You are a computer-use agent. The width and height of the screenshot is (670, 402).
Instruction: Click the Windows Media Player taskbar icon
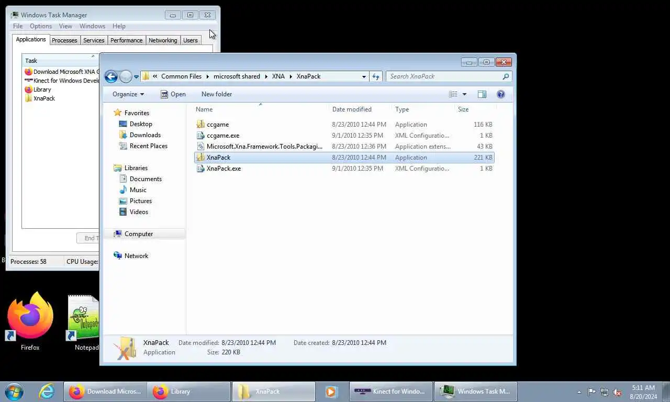point(331,392)
